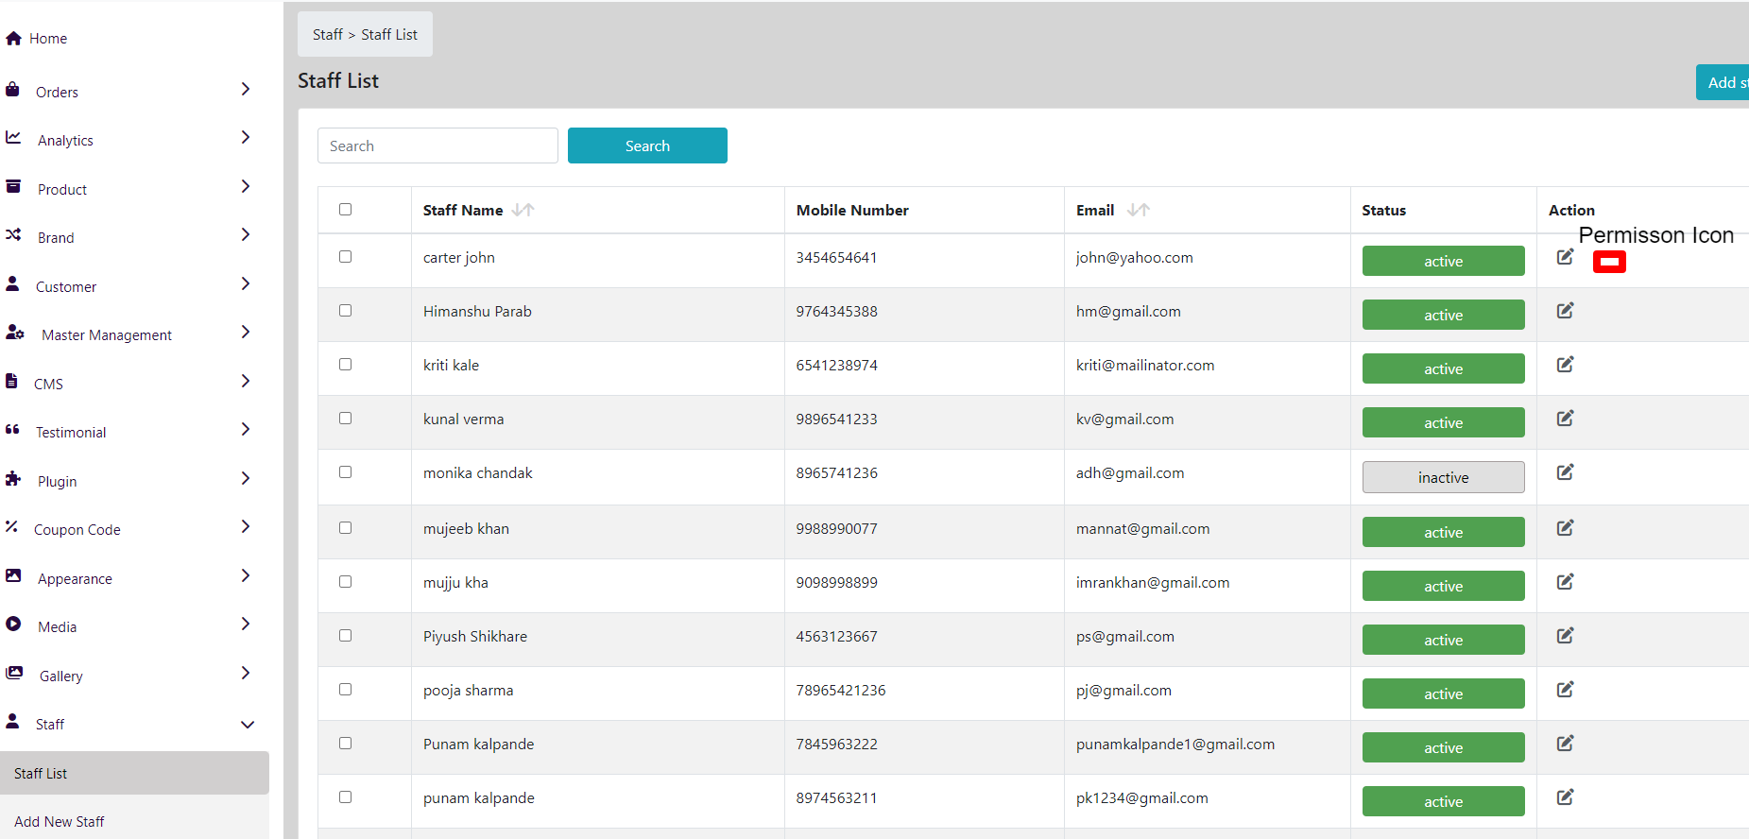Tick the select-all checkbox in table header
Viewport: 1749px width, 839px height.
[x=346, y=210]
